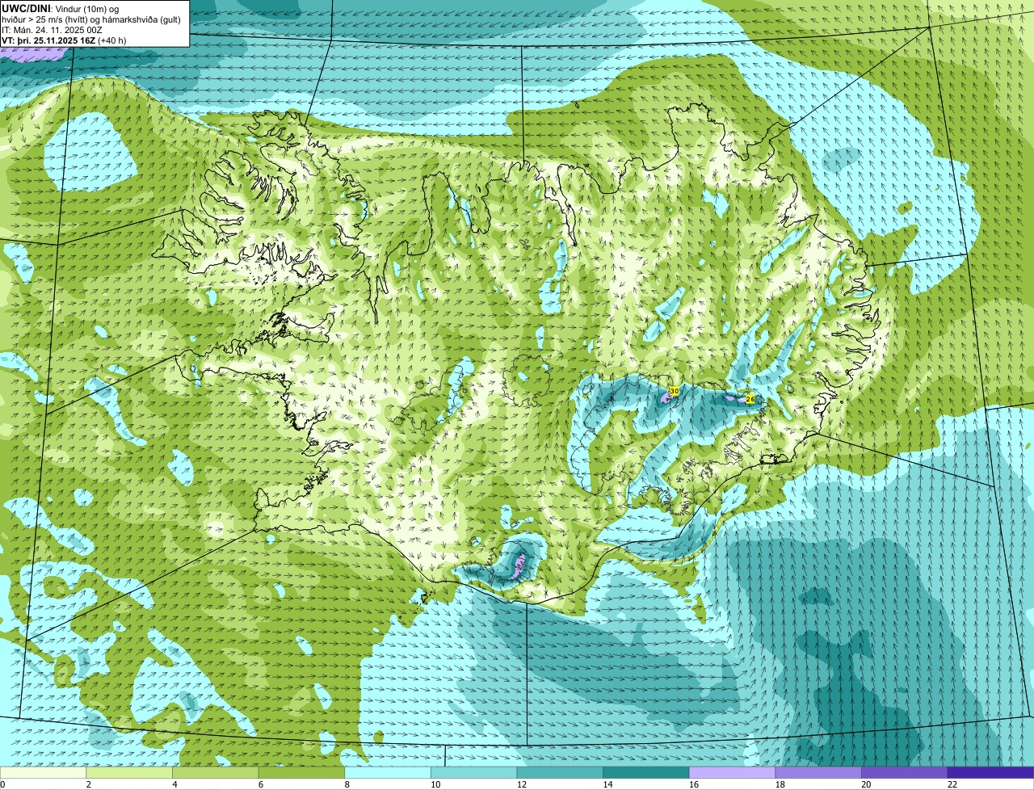This screenshot has height=790, width=1034.
Task: Select the 10–12 m/s turquoise swatch
Action: 474,772
